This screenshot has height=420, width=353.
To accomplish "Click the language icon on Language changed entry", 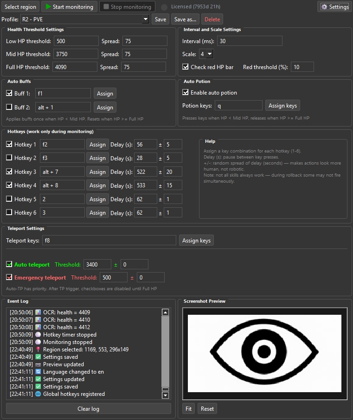I will (38, 372).
